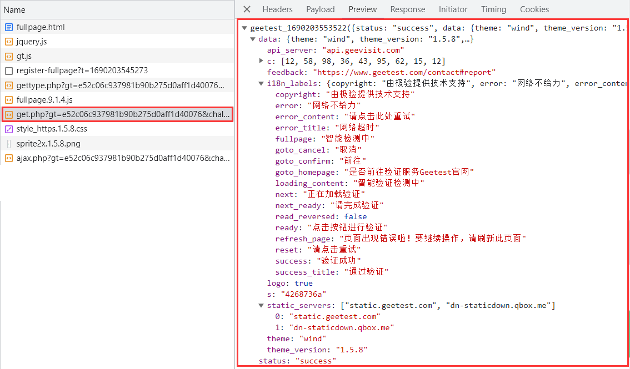Show the Timing tab

click(493, 9)
